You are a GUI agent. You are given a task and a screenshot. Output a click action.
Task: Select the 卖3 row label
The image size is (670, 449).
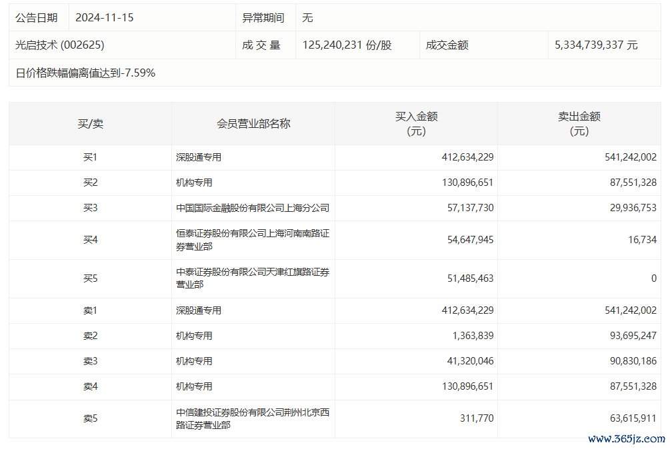(x=90, y=361)
